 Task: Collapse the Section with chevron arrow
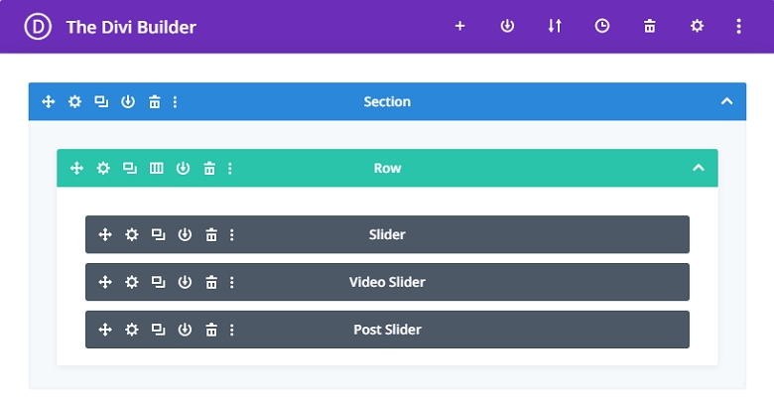pos(726,101)
